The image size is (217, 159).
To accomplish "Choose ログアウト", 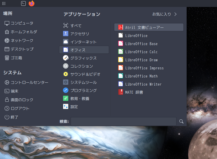I will point(17,108).
